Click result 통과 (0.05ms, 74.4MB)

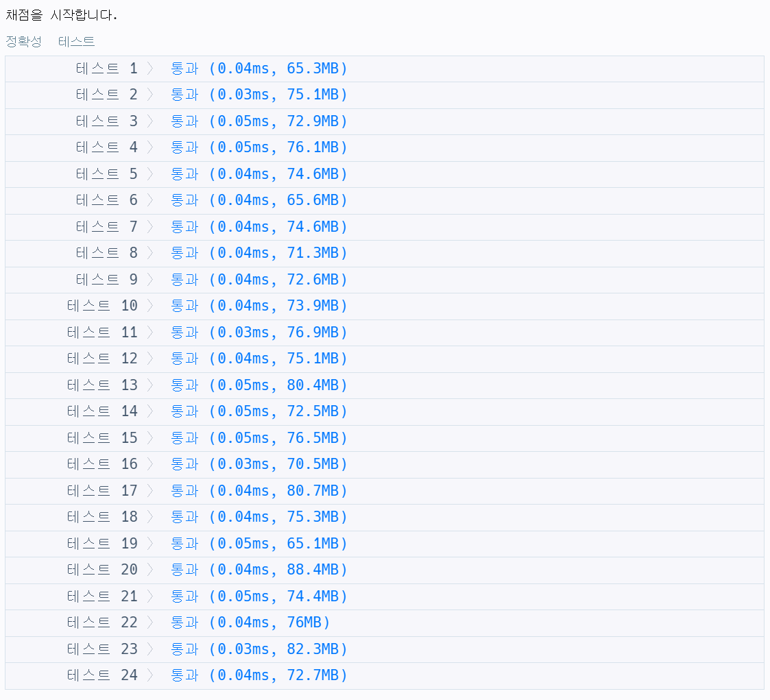point(258,596)
